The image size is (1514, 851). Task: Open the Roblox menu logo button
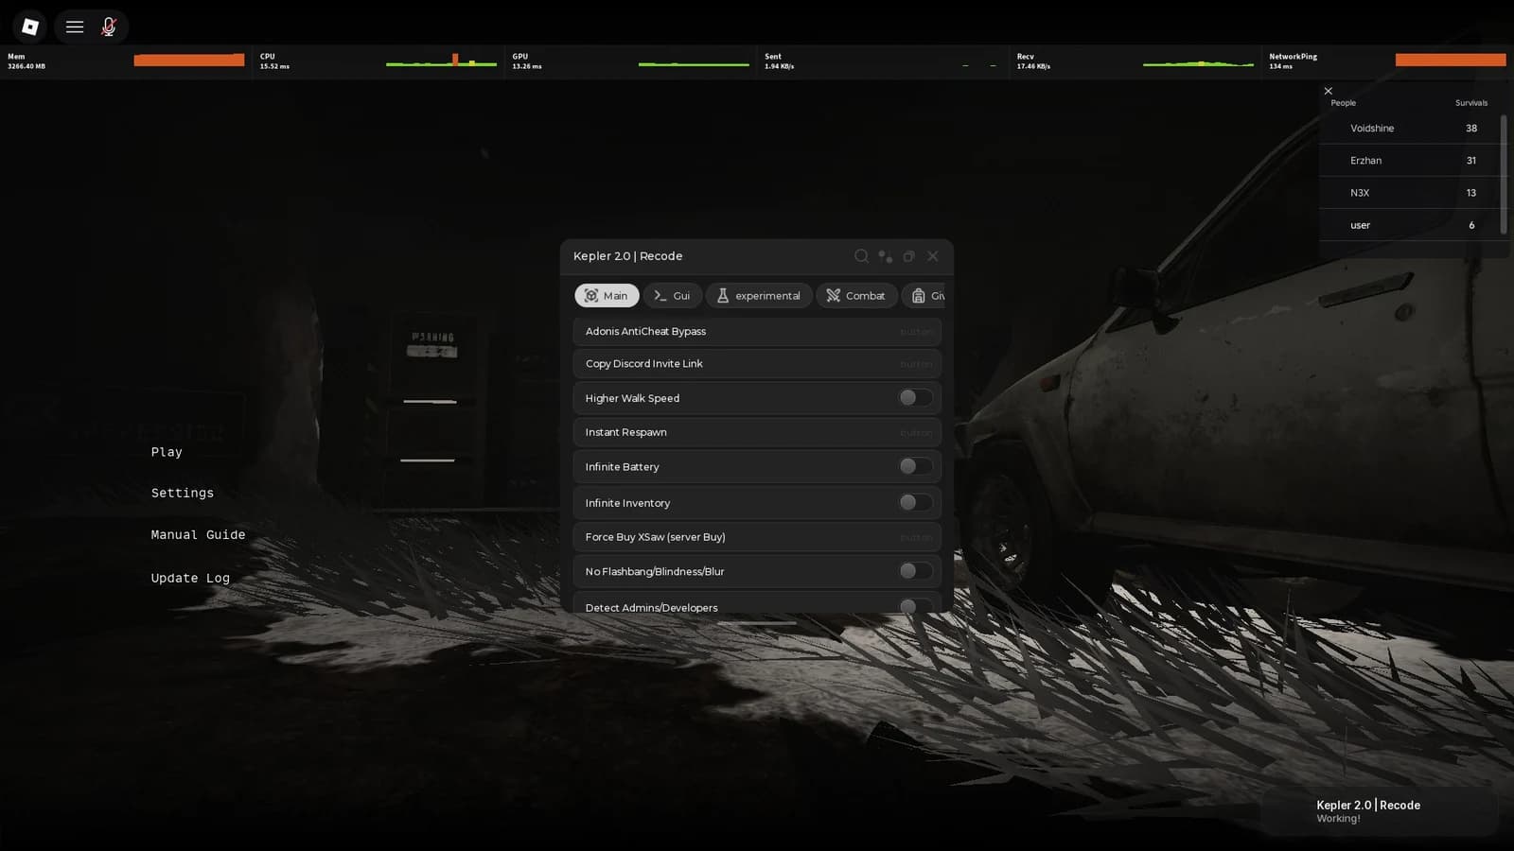pos(30,26)
